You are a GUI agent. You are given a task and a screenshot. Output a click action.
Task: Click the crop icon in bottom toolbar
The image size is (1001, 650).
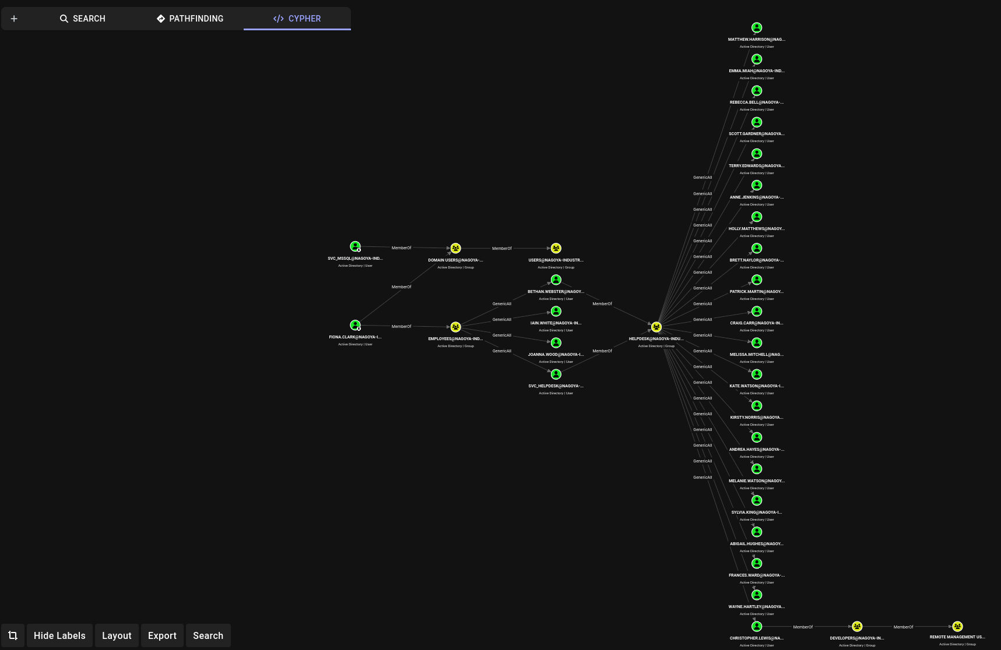pos(13,635)
